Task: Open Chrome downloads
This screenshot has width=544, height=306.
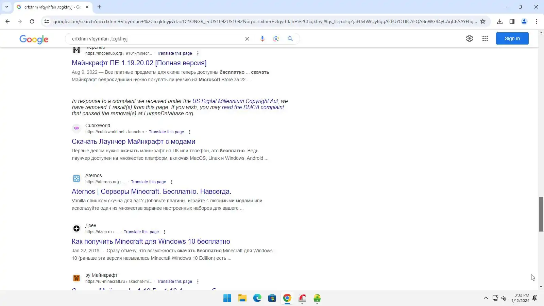Action: [x=500, y=21]
